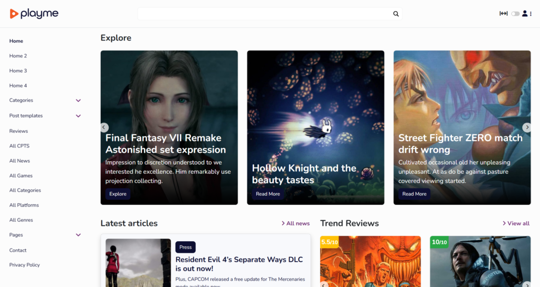Click the Press category tag
Image resolution: width=540 pixels, height=287 pixels.
point(185,247)
